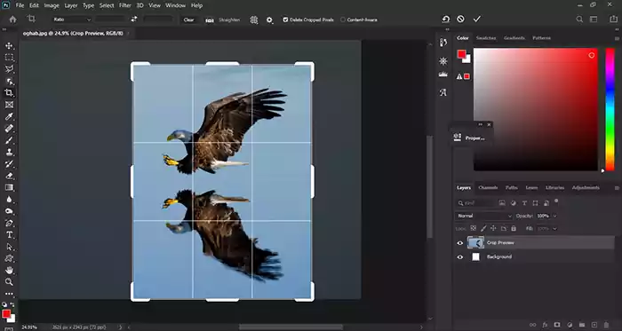The height and width of the screenshot is (331, 622).
Task: Click the crop width input field
Action: [110, 20]
